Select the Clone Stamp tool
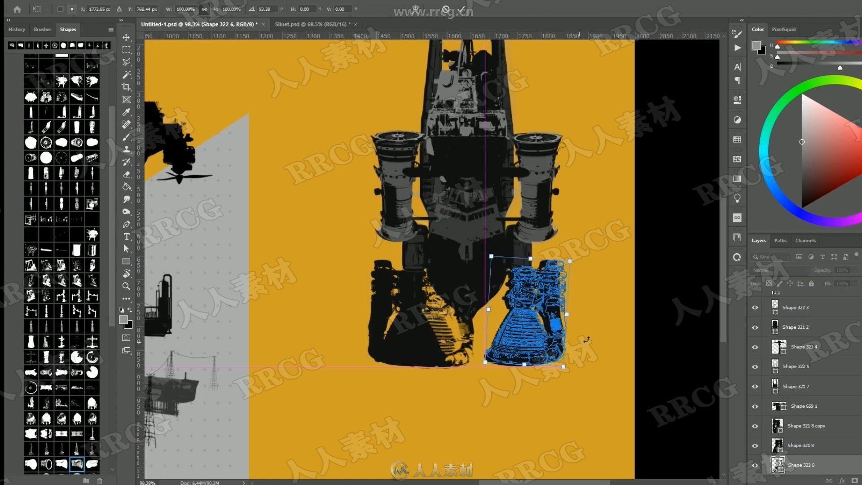The height and width of the screenshot is (485, 862). (127, 150)
